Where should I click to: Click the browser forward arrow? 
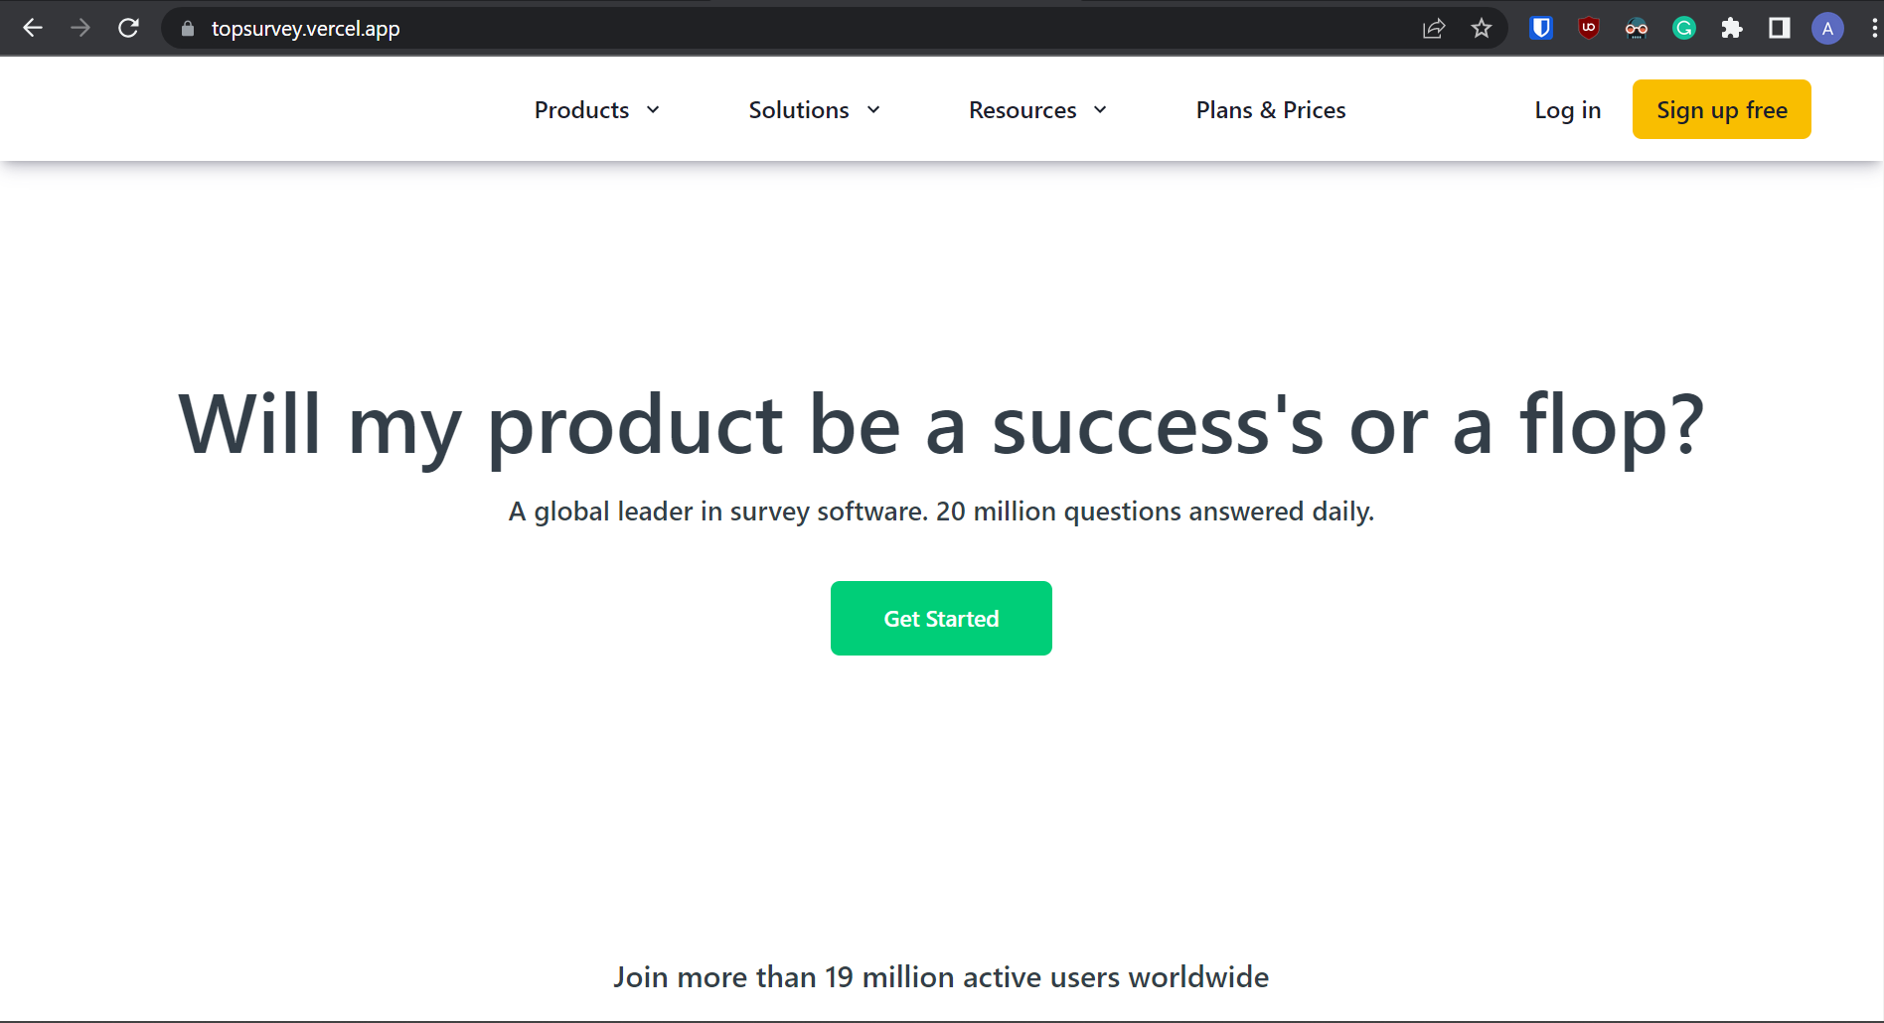(80, 29)
